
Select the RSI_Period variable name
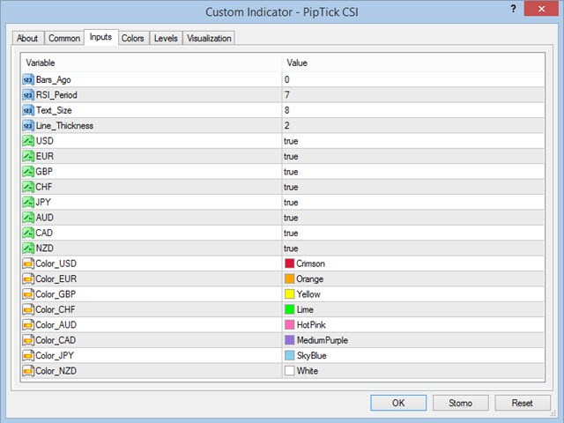56,95
